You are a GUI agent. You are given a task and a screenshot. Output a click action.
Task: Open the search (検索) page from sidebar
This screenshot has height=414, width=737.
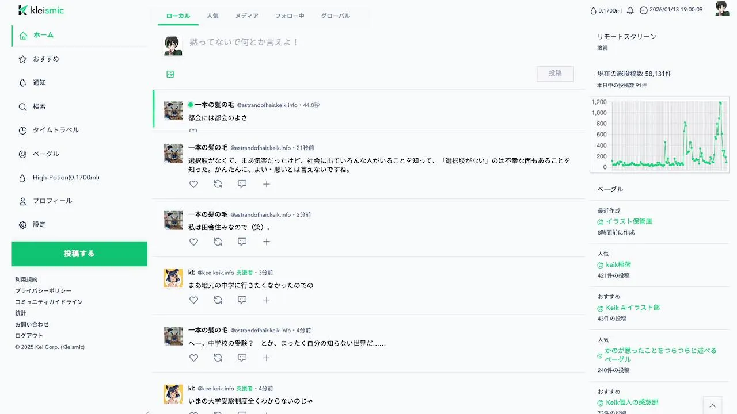pos(39,106)
